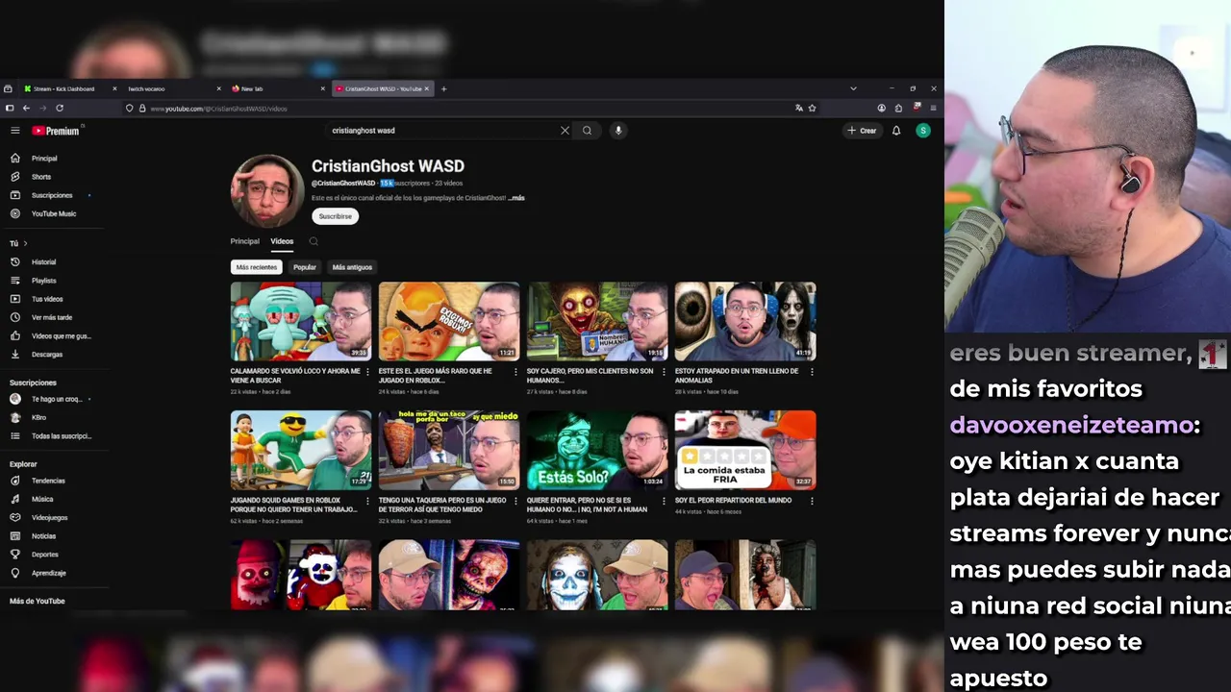Open options menu for SOY CAJERO video

tap(664, 370)
